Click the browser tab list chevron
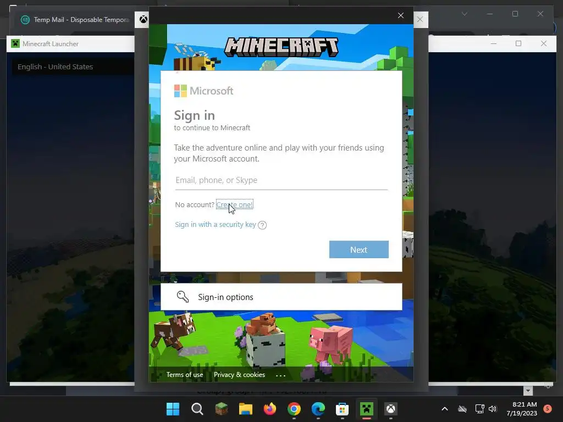563x422 pixels. pos(464,14)
